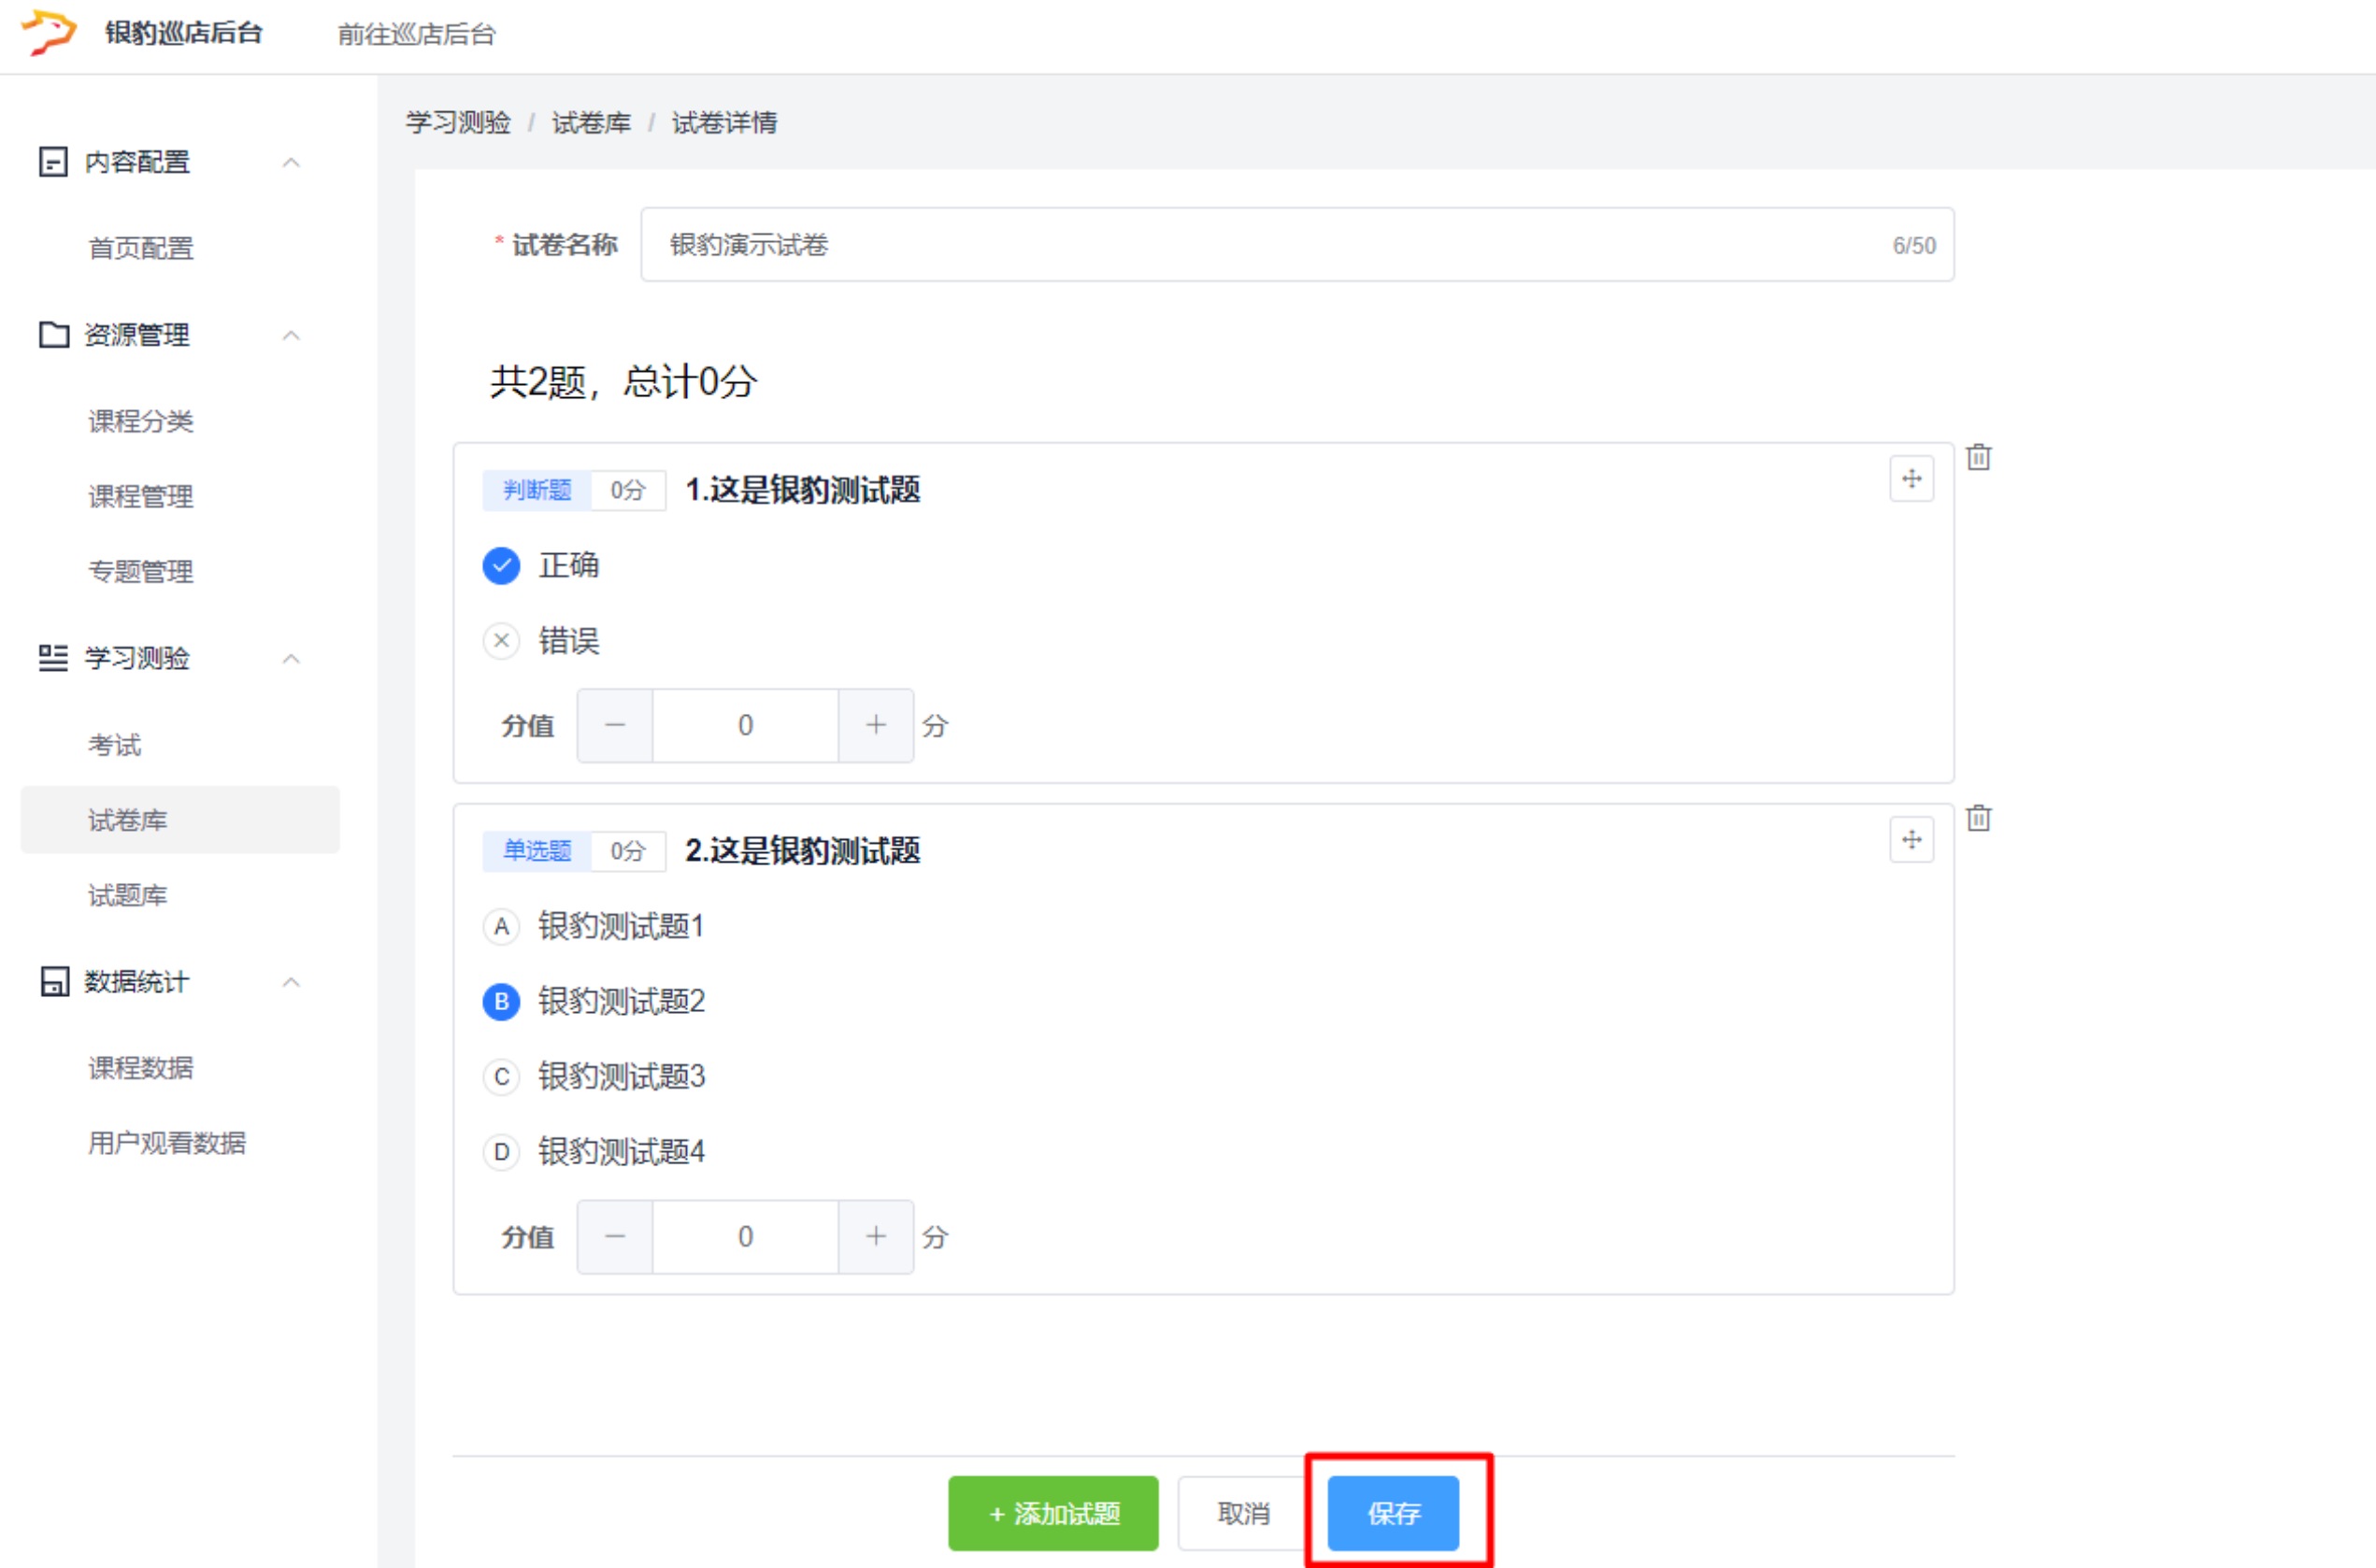Viewport: 2376px width, 1568px height.
Task: Increase question 1 score with plus
Action: coord(875,725)
